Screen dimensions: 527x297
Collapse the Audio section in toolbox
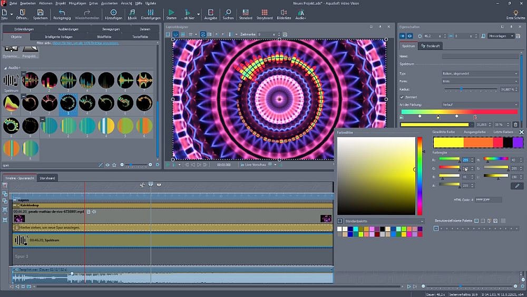[x=6, y=68]
